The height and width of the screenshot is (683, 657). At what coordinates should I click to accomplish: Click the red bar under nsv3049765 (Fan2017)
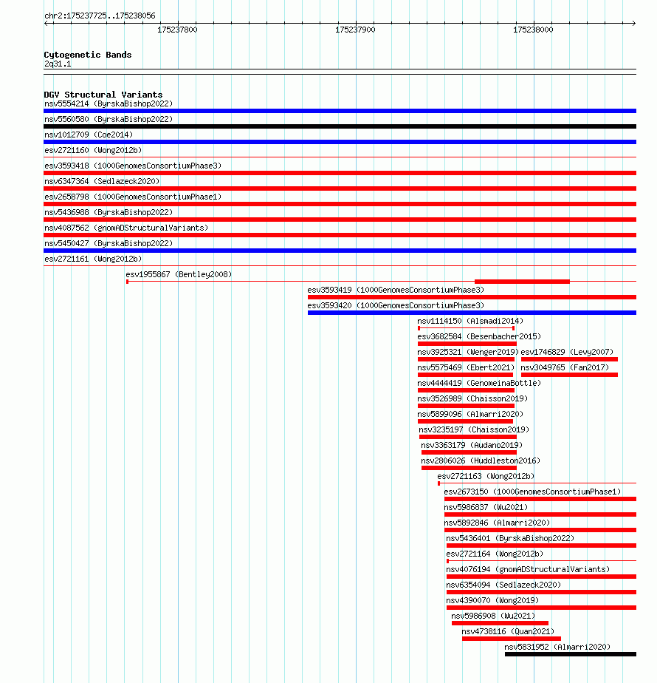(x=570, y=375)
